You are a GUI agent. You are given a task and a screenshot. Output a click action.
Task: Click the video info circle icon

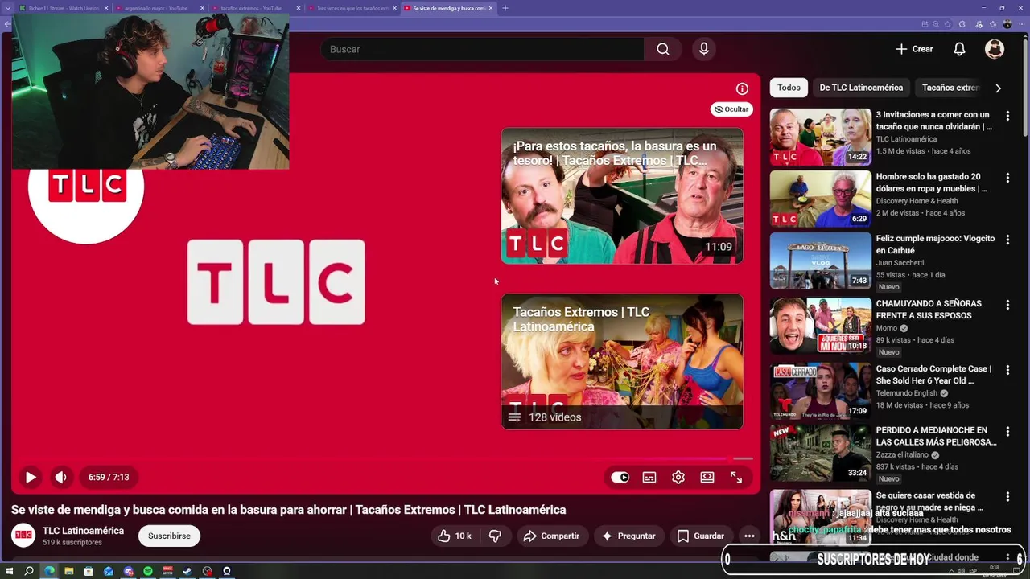tap(742, 88)
